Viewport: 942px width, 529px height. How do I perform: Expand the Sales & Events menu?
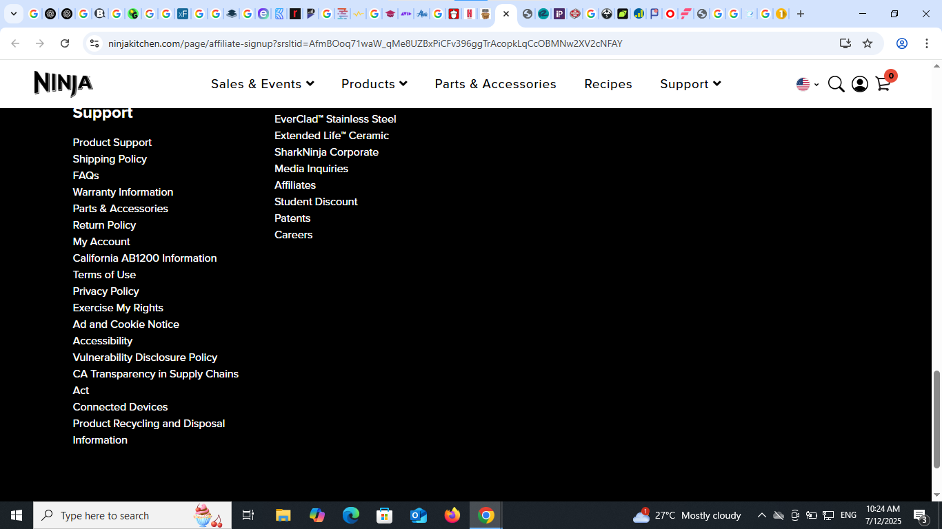(x=263, y=84)
